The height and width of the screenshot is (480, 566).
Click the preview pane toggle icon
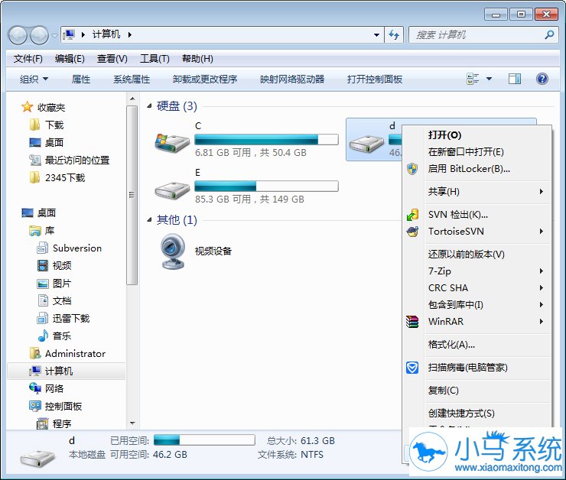click(515, 79)
